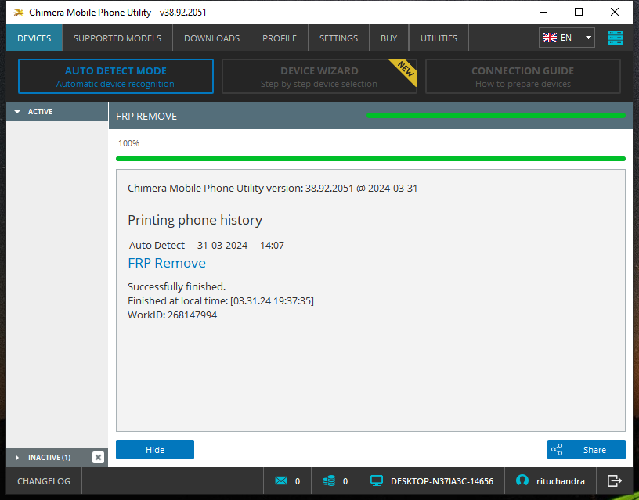Click the version line in the log
This screenshot has width=639, height=500.
tap(273, 188)
